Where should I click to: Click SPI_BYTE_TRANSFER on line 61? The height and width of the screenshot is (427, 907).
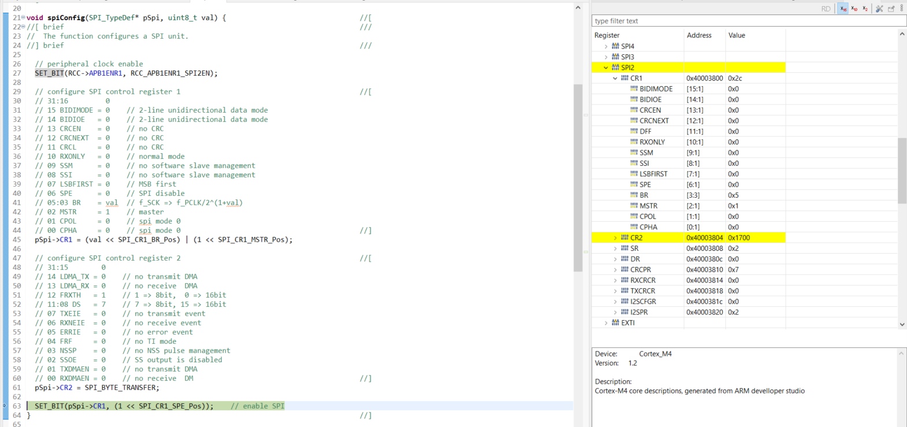[x=120, y=388]
